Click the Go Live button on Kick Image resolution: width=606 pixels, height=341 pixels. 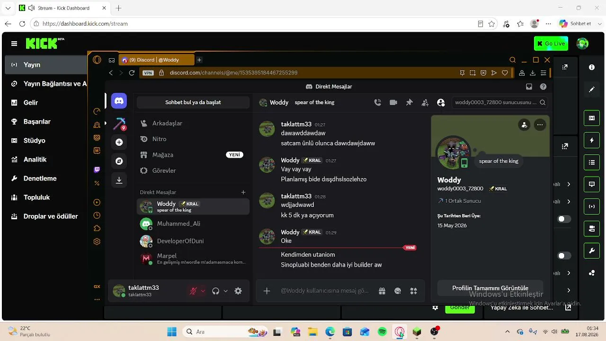pyautogui.click(x=551, y=44)
